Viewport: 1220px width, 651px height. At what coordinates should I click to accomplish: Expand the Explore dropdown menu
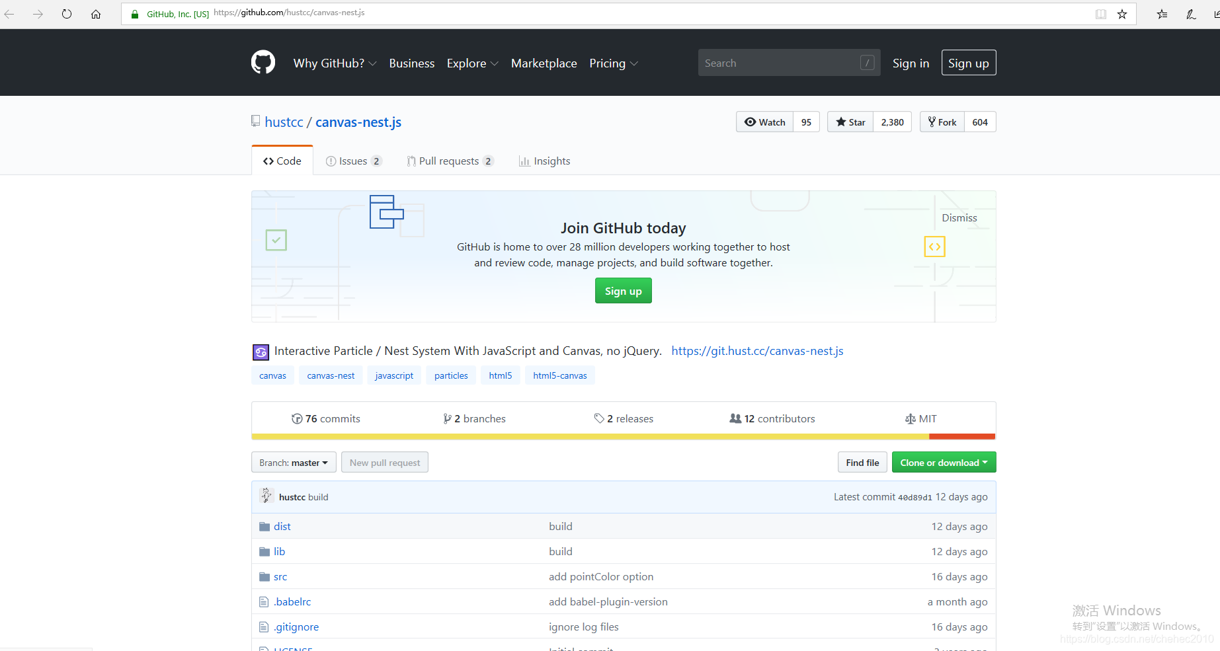(472, 63)
